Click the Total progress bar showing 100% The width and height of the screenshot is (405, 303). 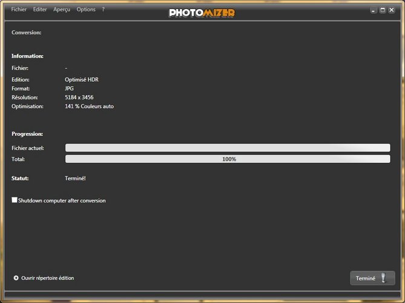[x=228, y=159]
